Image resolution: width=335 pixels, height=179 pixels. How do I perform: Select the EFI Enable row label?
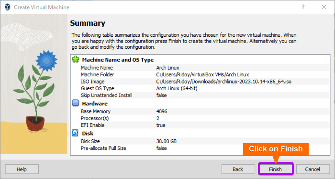click(92, 125)
